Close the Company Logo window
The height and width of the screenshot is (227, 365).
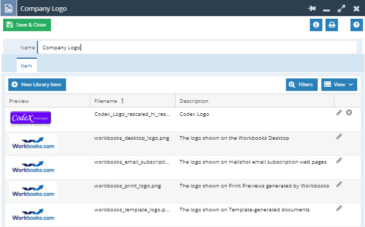(x=356, y=9)
